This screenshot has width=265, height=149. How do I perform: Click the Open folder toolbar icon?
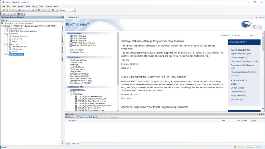coord(13,10)
